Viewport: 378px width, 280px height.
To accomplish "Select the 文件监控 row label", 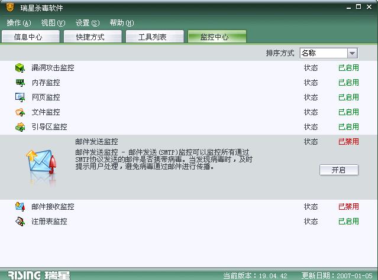I will [46, 112].
